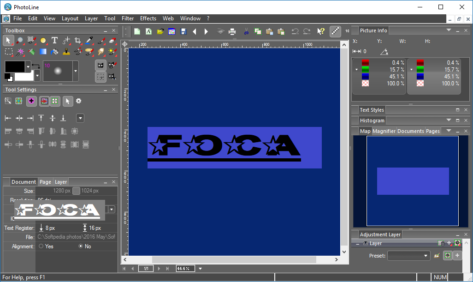Activate the context help question-mark cursor

[x=321, y=31]
